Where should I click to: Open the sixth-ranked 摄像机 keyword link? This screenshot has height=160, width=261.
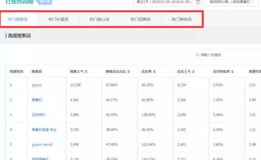tap(40, 159)
